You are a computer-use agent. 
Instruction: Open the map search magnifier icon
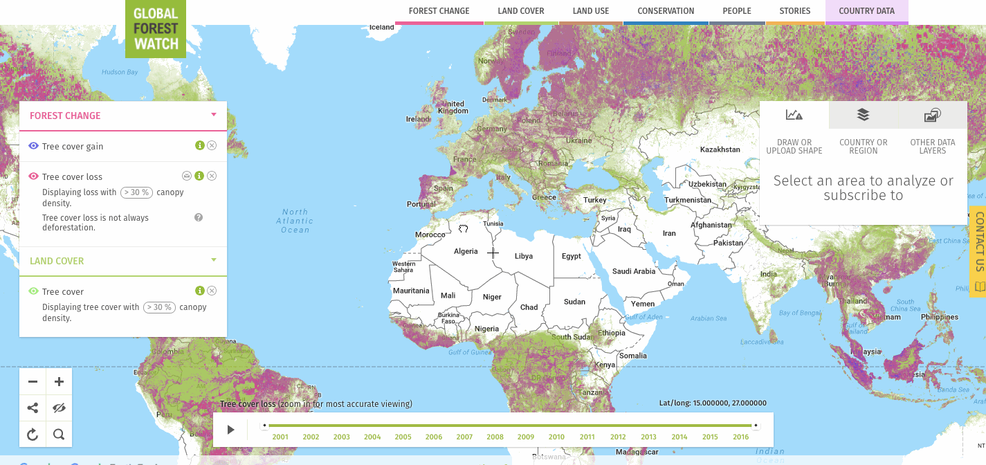(x=59, y=435)
